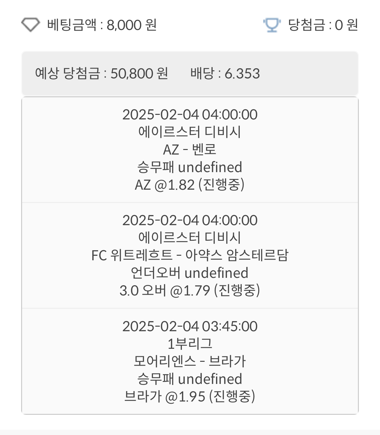Click the 브라가 @1.95 (진행중) pick
380x435 pixels.
click(x=190, y=397)
